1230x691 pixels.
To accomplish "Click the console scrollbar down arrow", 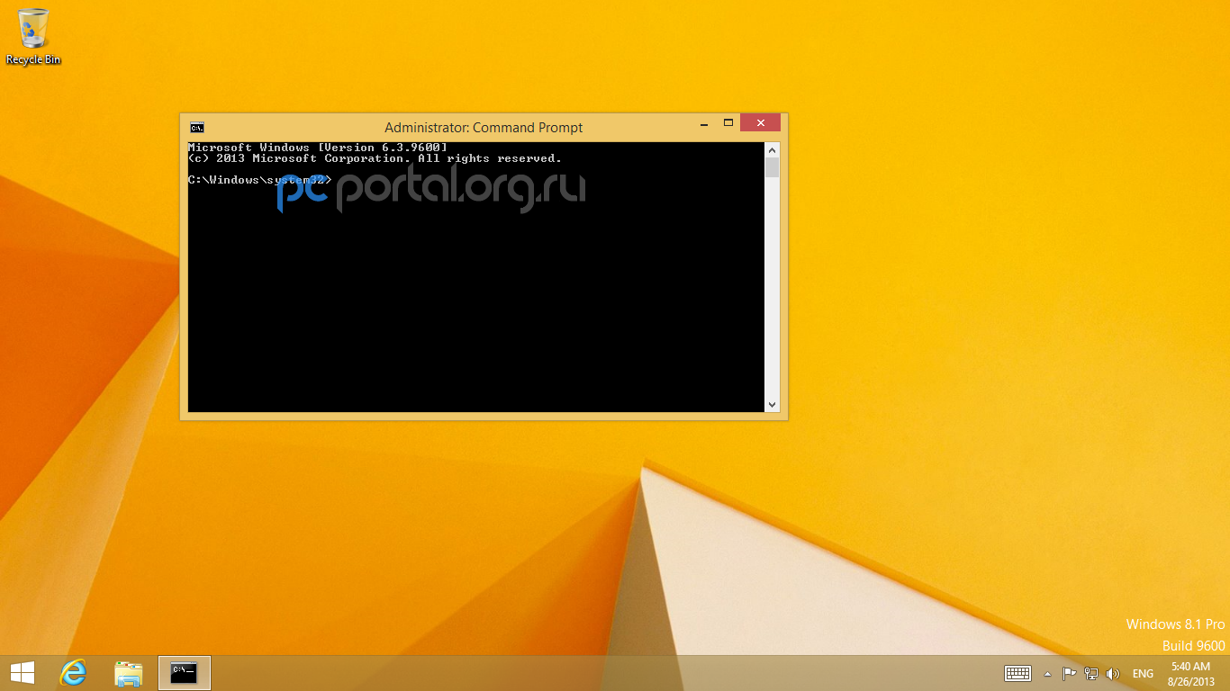I will [772, 405].
